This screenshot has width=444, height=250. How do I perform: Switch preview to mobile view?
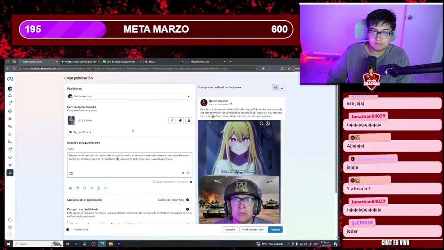click(282, 87)
